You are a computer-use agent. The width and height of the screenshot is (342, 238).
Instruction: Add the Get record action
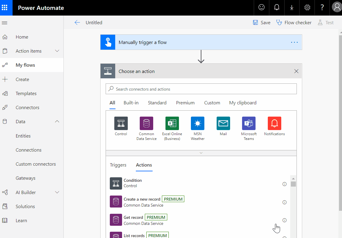tap(198, 220)
